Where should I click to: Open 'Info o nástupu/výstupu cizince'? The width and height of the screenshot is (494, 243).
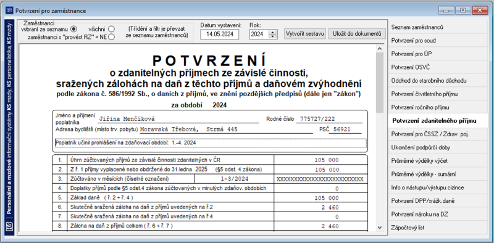438,187
